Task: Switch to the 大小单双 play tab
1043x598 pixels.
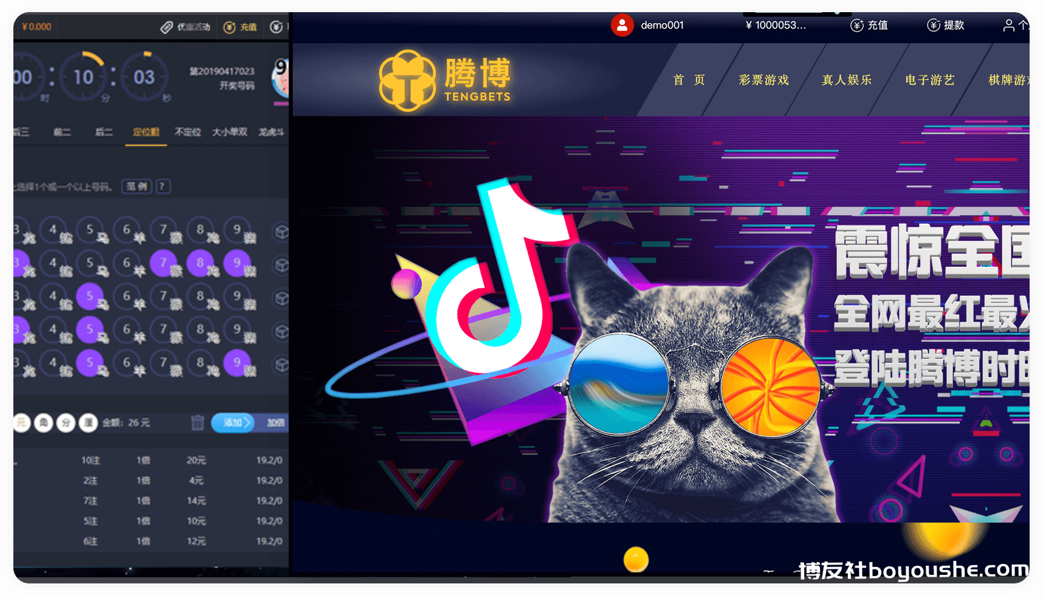Action: pyautogui.click(x=230, y=132)
